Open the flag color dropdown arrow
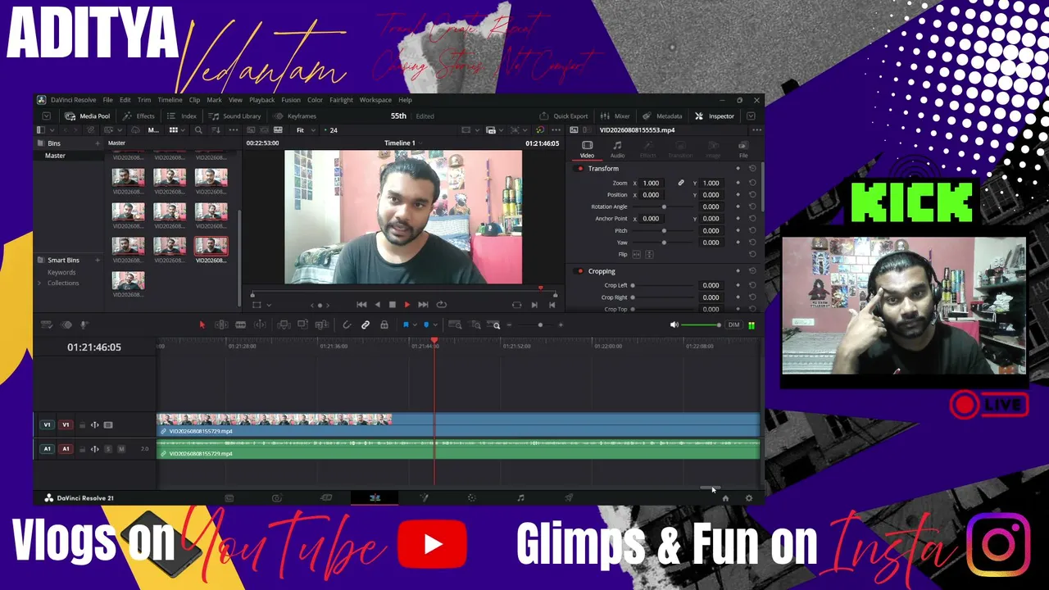1049x590 pixels. [413, 325]
